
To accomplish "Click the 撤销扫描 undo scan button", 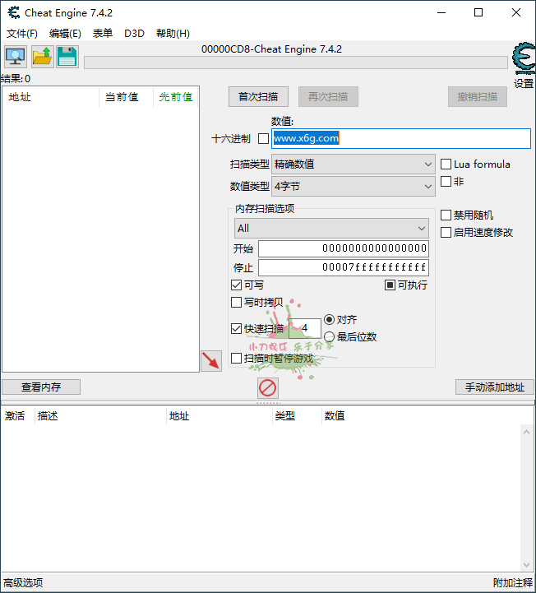I will [x=478, y=97].
